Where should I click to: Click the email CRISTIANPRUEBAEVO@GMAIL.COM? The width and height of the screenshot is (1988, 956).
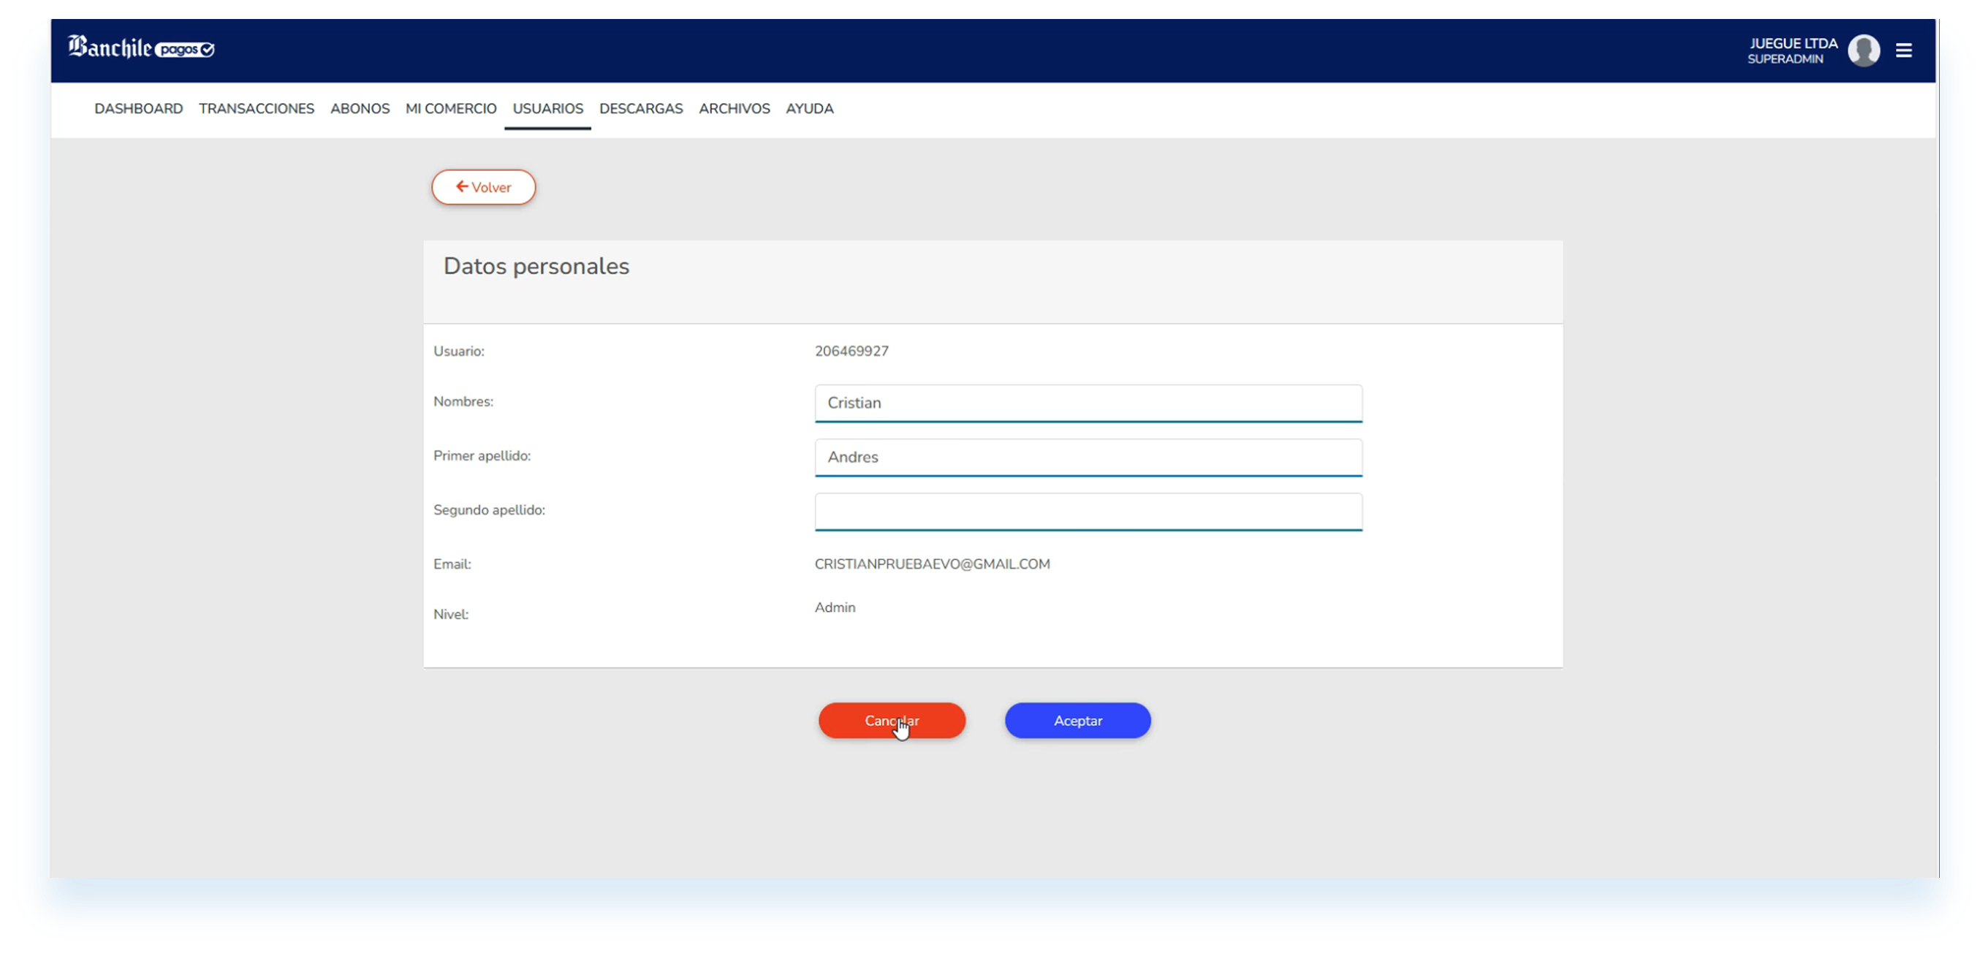pos(931,565)
